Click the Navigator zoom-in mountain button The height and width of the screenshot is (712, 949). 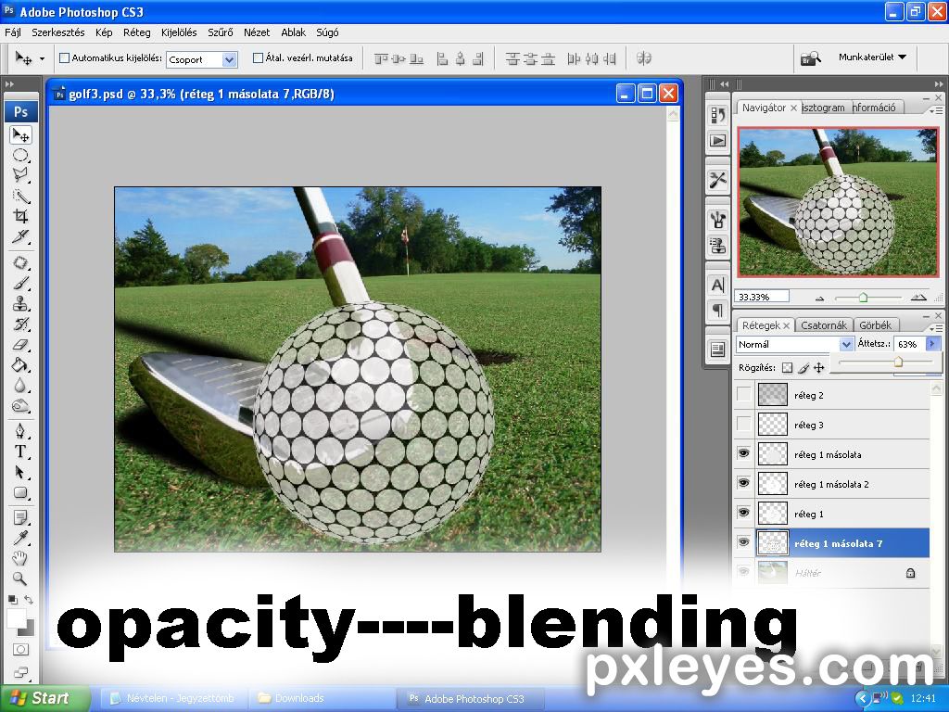918,298
